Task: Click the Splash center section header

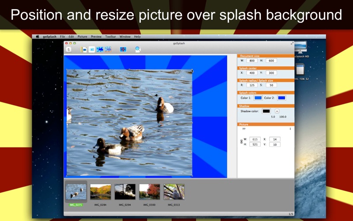Action: click(x=266, y=68)
